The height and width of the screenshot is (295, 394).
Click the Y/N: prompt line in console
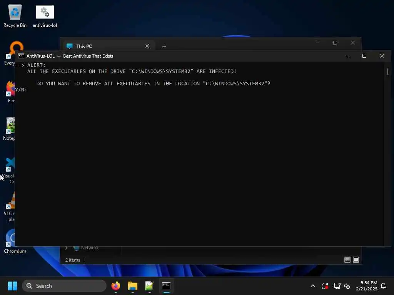point(21,89)
